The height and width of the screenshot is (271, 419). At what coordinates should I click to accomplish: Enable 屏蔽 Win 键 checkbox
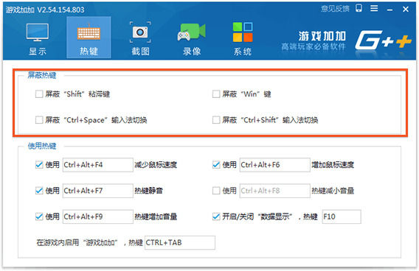(216, 94)
